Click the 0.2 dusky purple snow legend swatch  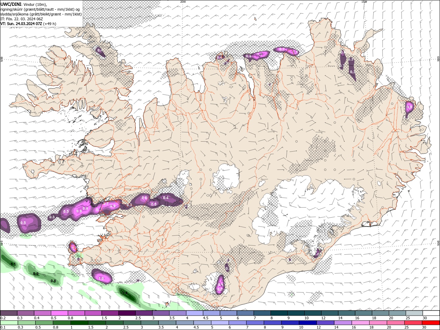click(x=9, y=313)
